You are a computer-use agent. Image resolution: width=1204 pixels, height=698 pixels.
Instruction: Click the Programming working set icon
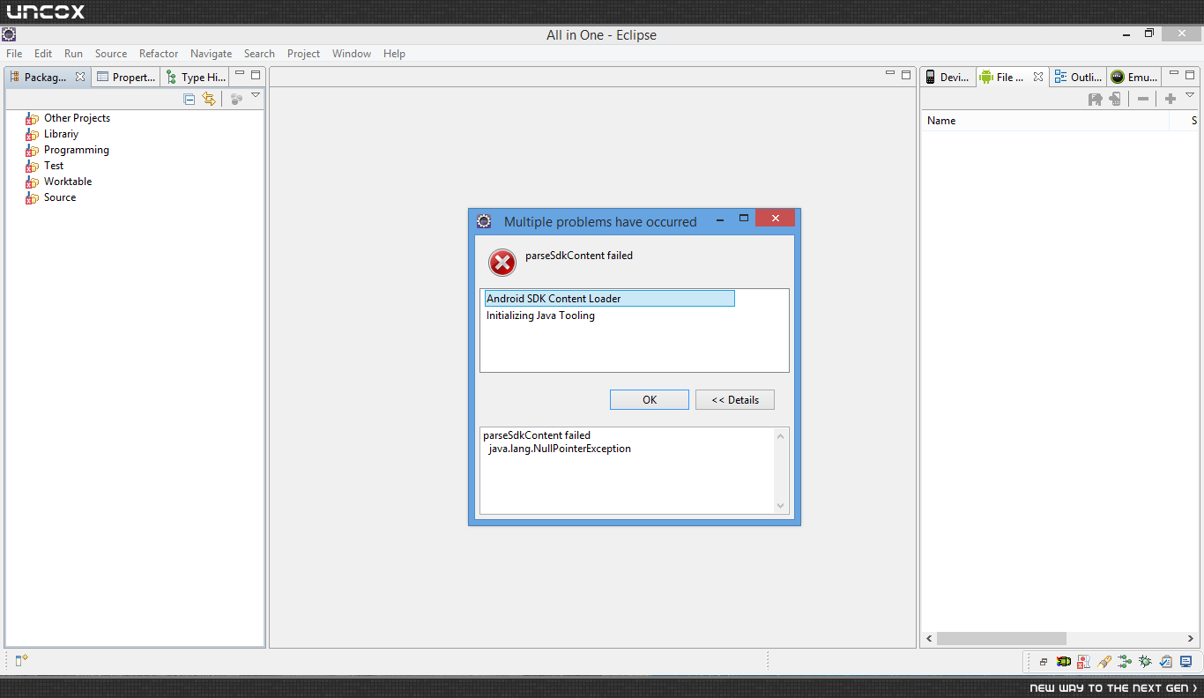coord(33,150)
